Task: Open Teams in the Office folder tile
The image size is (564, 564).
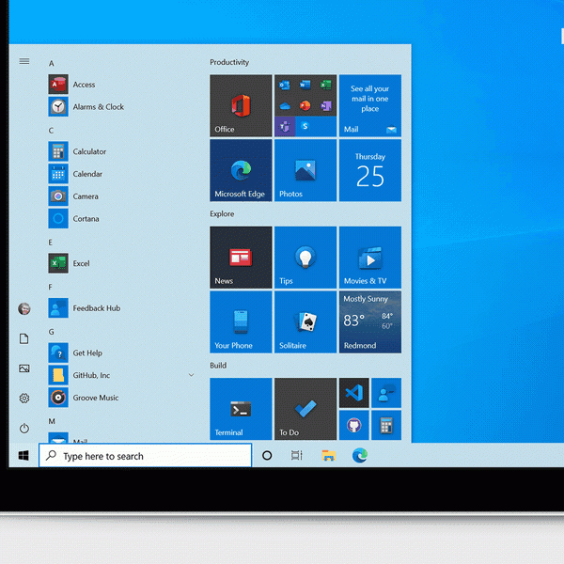Action: click(285, 127)
